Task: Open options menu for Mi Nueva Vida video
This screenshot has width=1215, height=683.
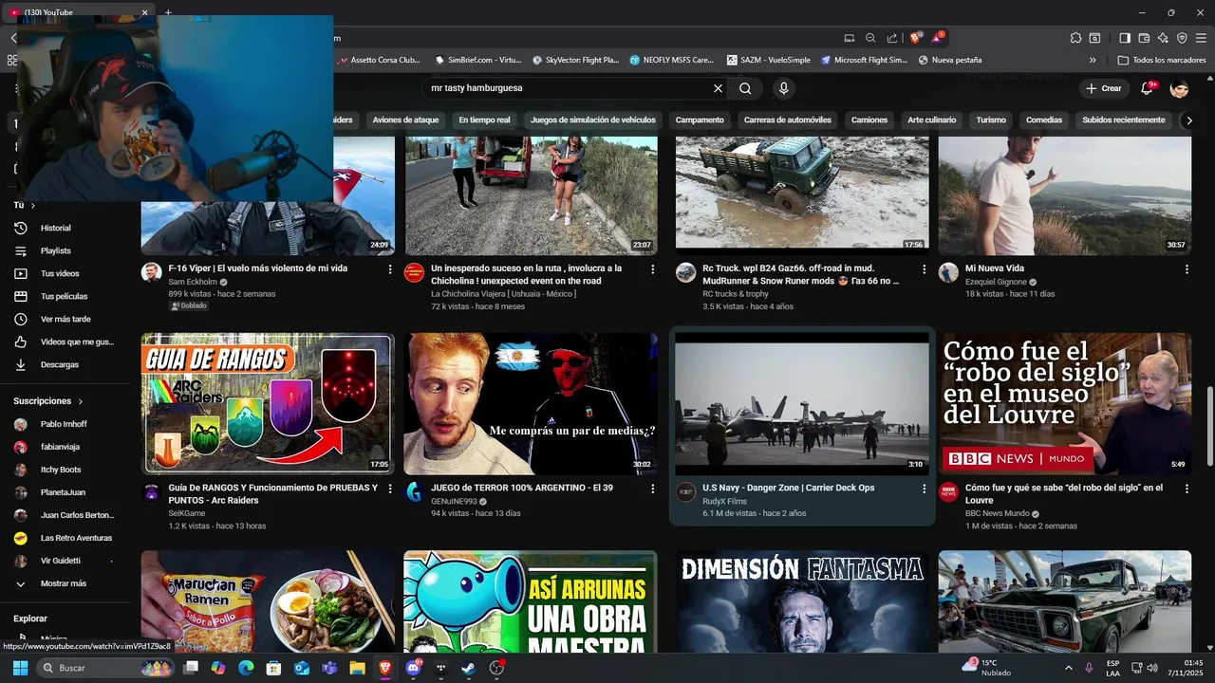Action: (x=1187, y=269)
